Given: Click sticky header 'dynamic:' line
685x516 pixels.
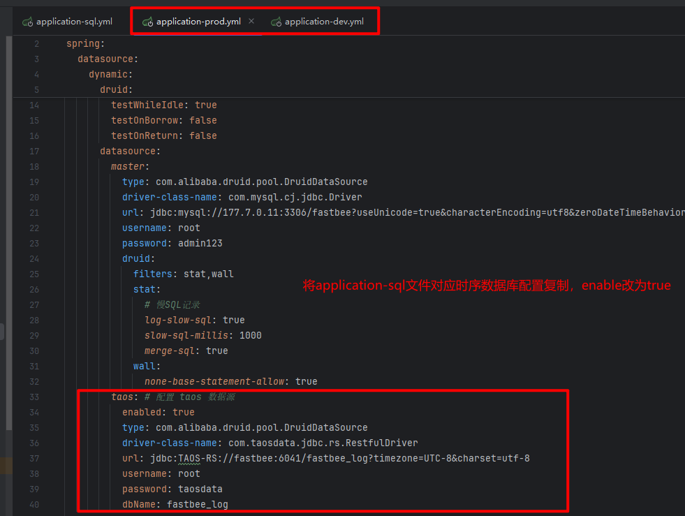Looking at the screenshot, I should 110,74.
